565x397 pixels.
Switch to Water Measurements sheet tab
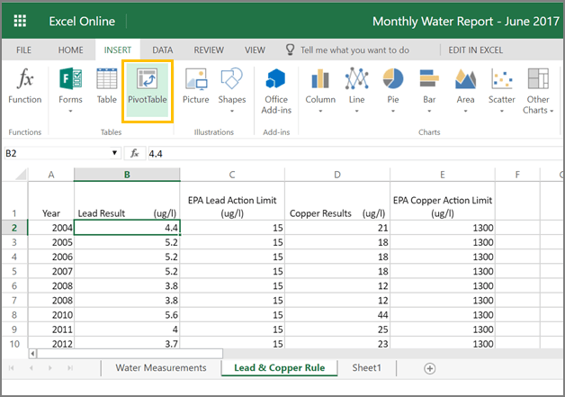161,368
